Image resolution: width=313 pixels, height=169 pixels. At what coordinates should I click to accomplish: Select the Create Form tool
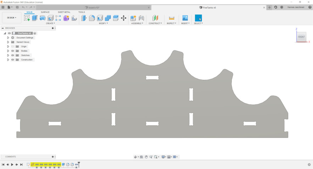point(66,18)
